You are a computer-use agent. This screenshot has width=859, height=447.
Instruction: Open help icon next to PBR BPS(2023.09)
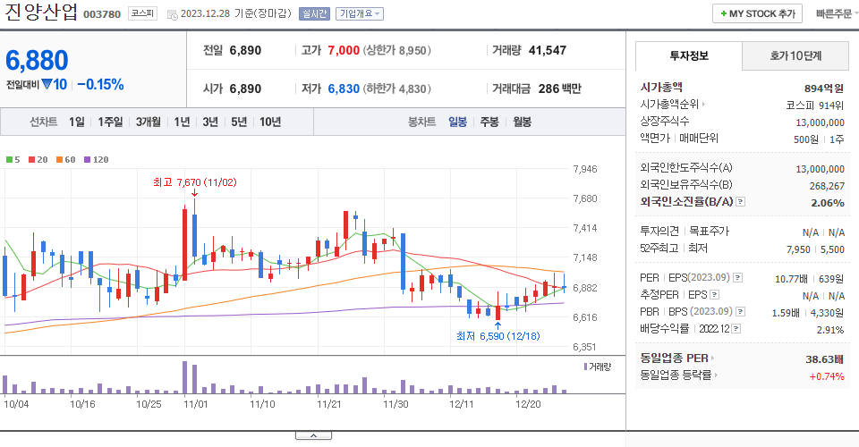[740, 312]
